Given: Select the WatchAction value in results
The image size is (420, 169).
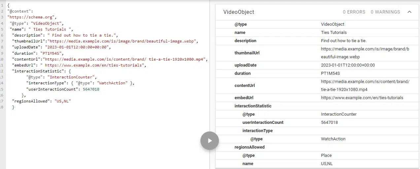Looking at the screenshot, I should pos(333,139).
